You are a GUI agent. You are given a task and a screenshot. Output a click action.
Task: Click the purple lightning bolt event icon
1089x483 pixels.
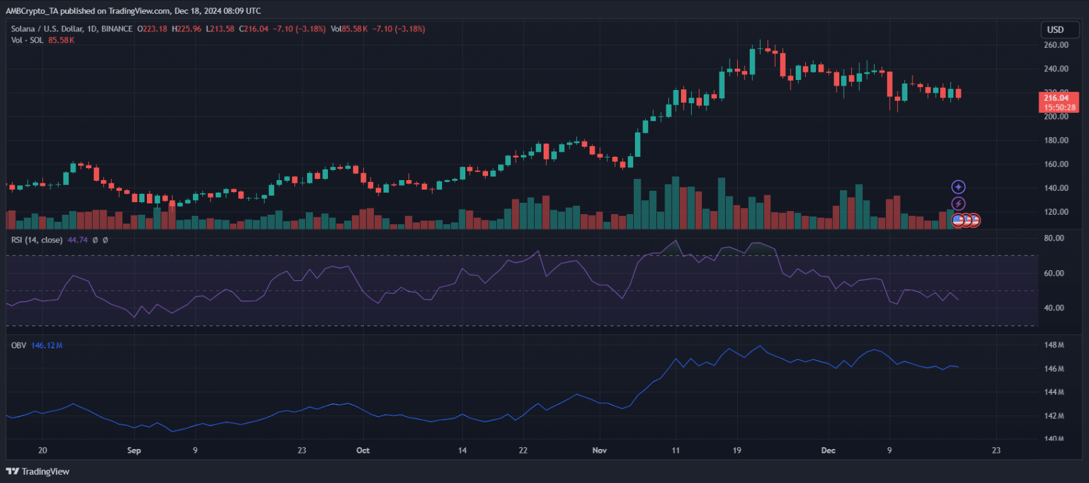click(958, 203)
